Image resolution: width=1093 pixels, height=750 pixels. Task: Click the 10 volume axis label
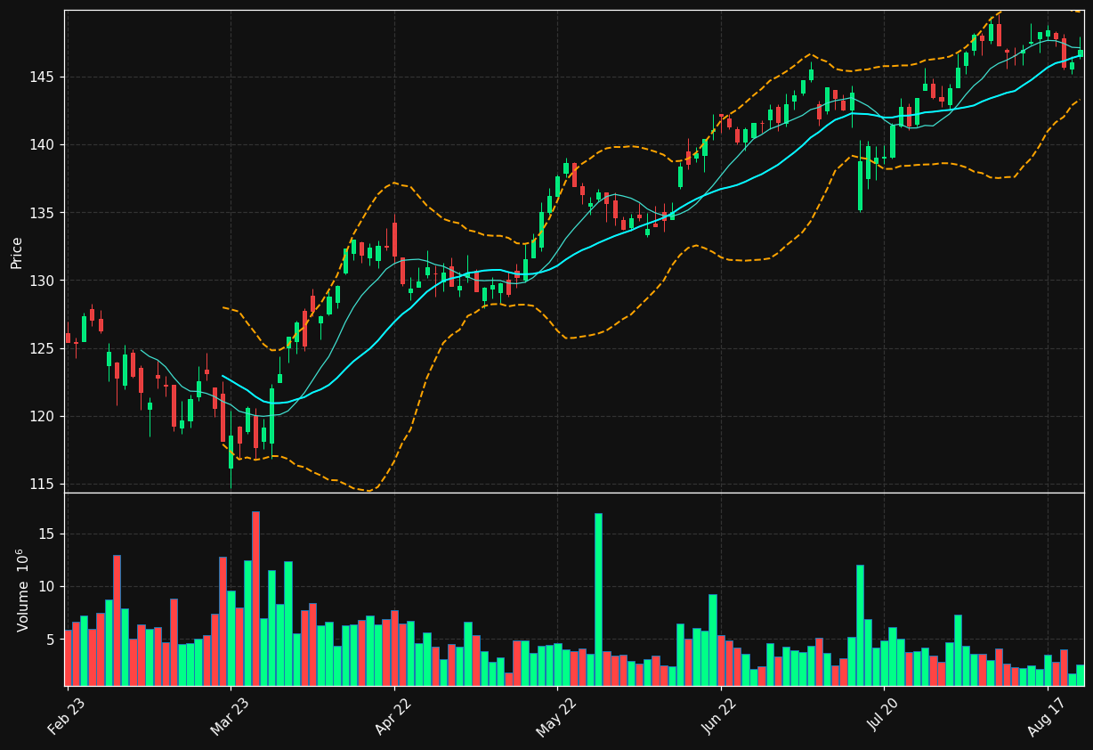tap(47, 586)
